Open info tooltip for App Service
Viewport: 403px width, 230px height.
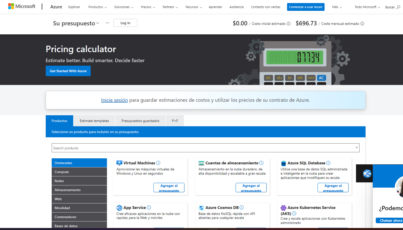[x=149, y=208]
